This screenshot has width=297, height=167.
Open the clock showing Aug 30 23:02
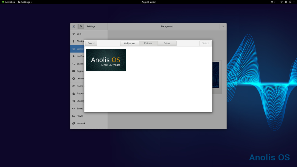[148, 2]
